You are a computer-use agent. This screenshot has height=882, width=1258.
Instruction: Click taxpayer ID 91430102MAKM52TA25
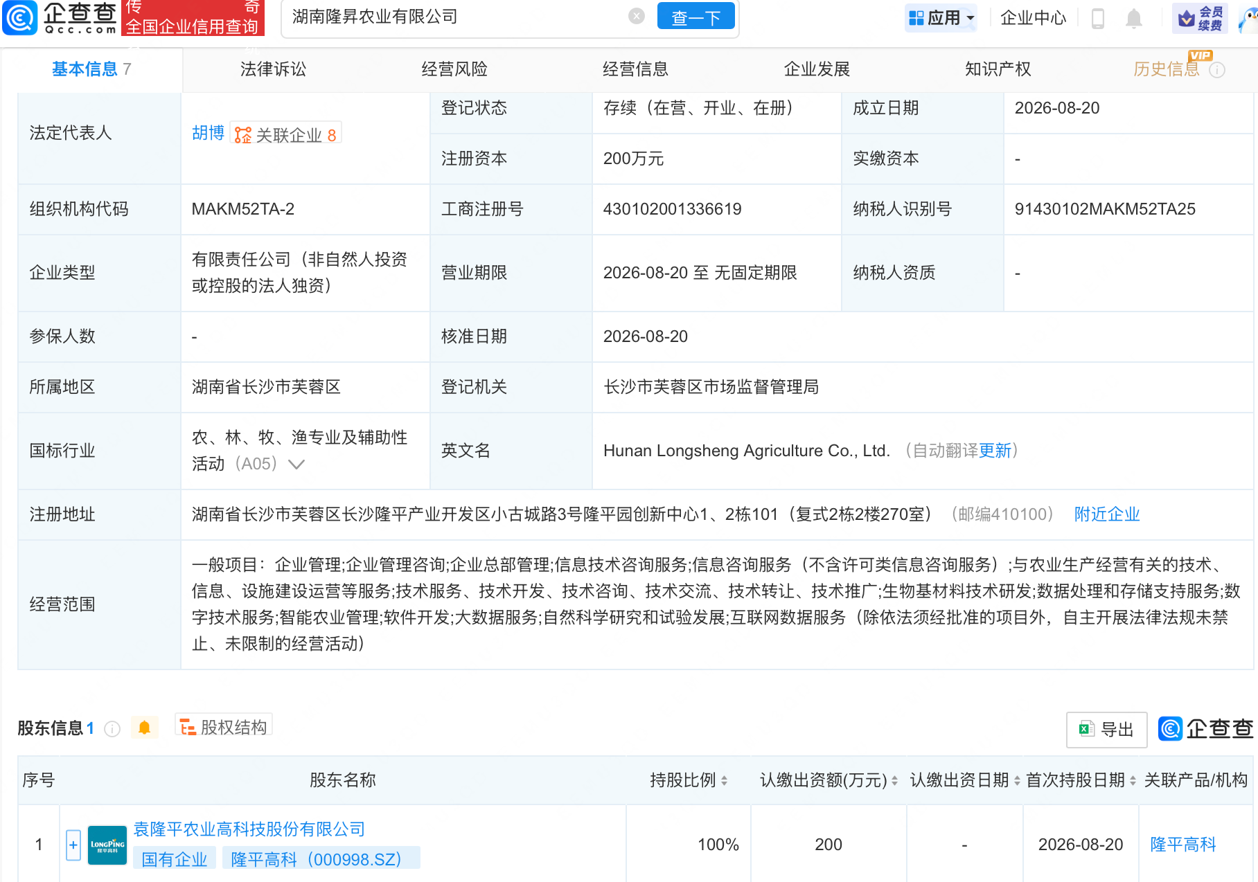click(1105, 209)
